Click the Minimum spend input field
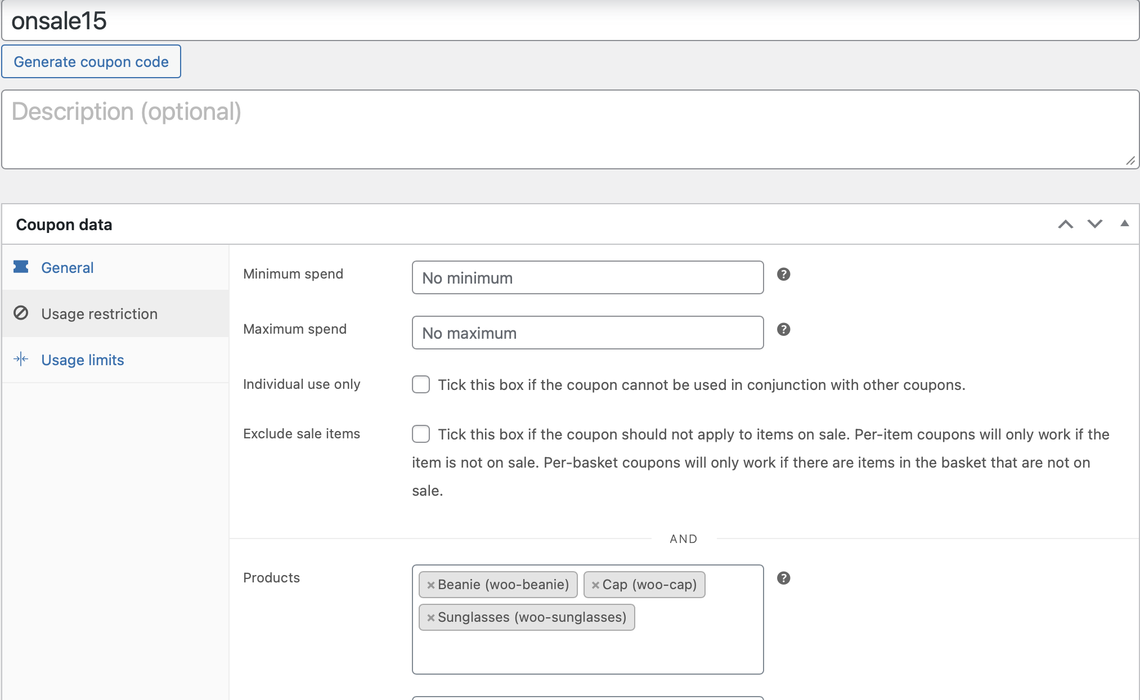 (587, 277)
